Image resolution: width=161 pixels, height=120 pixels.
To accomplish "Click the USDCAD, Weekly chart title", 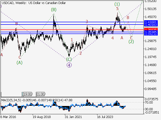I will 33,3.
